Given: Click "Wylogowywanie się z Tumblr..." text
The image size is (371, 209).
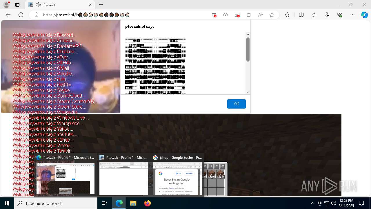Looking at the screenshot, I should pos(43,151).
